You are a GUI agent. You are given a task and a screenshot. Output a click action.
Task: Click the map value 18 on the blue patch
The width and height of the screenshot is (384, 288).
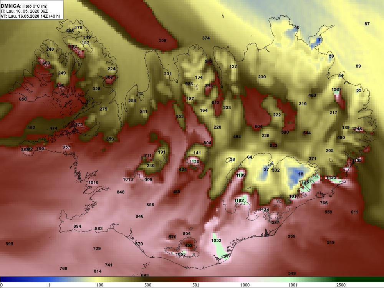(x=301, y=174)
